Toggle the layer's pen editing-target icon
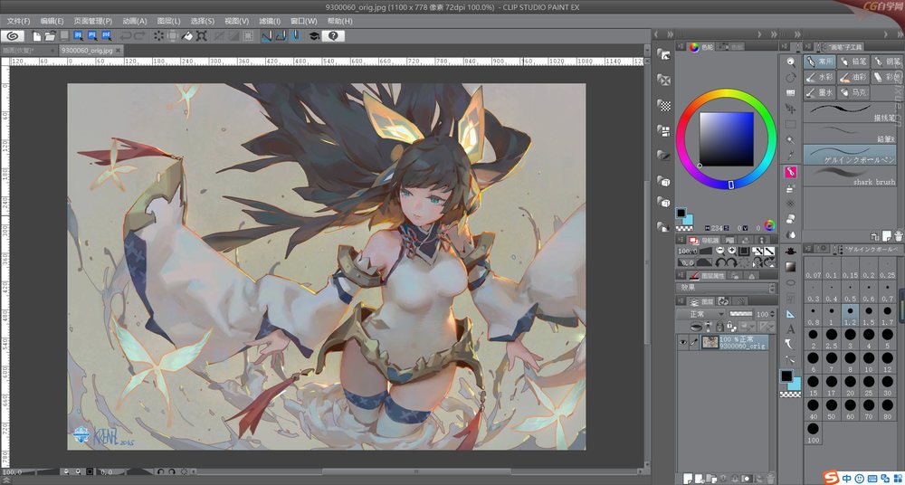905x485 pixels. (x=695, y=342)
